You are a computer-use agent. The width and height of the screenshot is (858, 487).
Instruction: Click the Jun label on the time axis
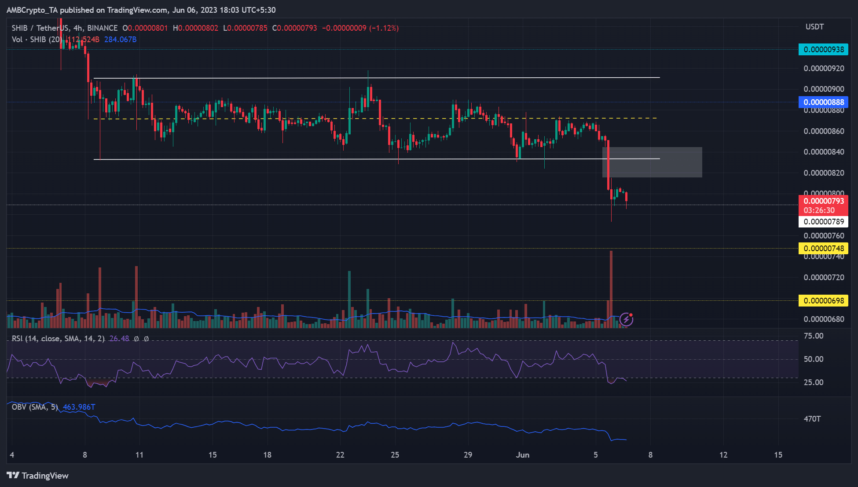523,455
